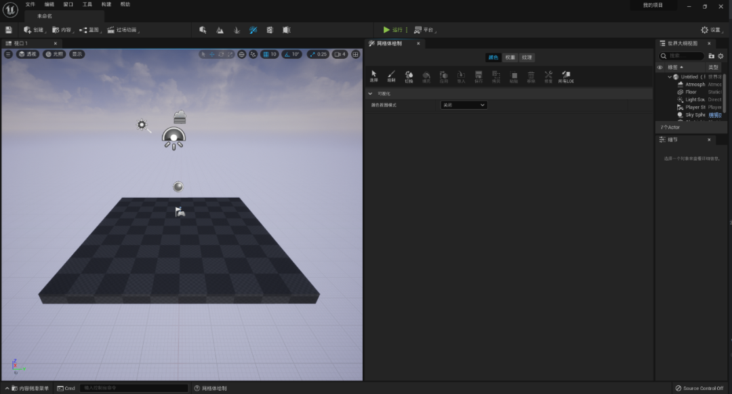
Task: Click the 拷贝 (Copy) vertex colors icon
Action: 495,76
